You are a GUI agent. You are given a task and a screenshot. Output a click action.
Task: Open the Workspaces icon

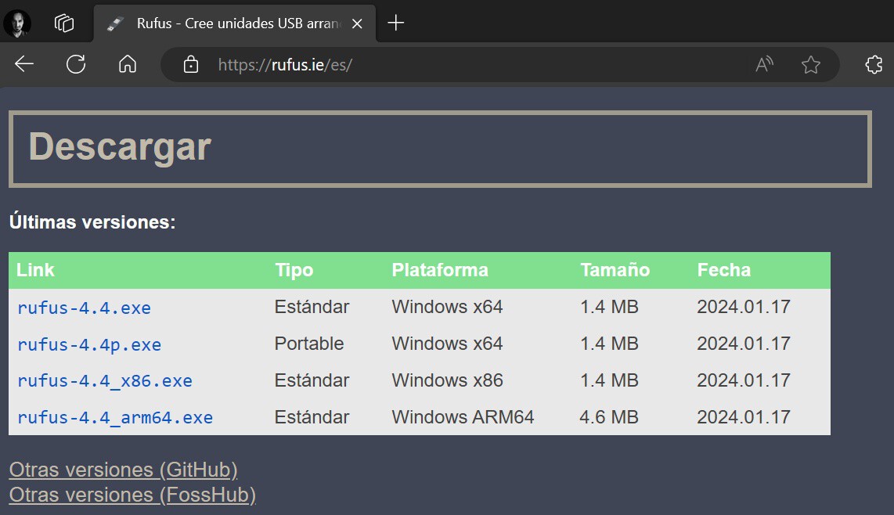[x=64, y=23]
